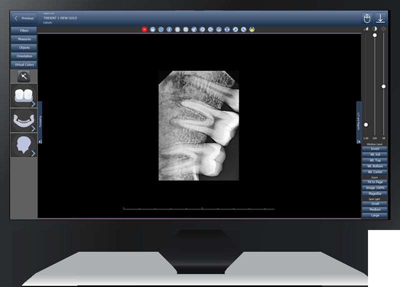Open the Objects menu
The image size is (400, 287).
pos(24,47)
